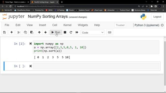The width and height of the screenshot is (166, 93).
Task: Rename notebook title NumPy Sorting Arrays
Action: [x=48, y=17]
